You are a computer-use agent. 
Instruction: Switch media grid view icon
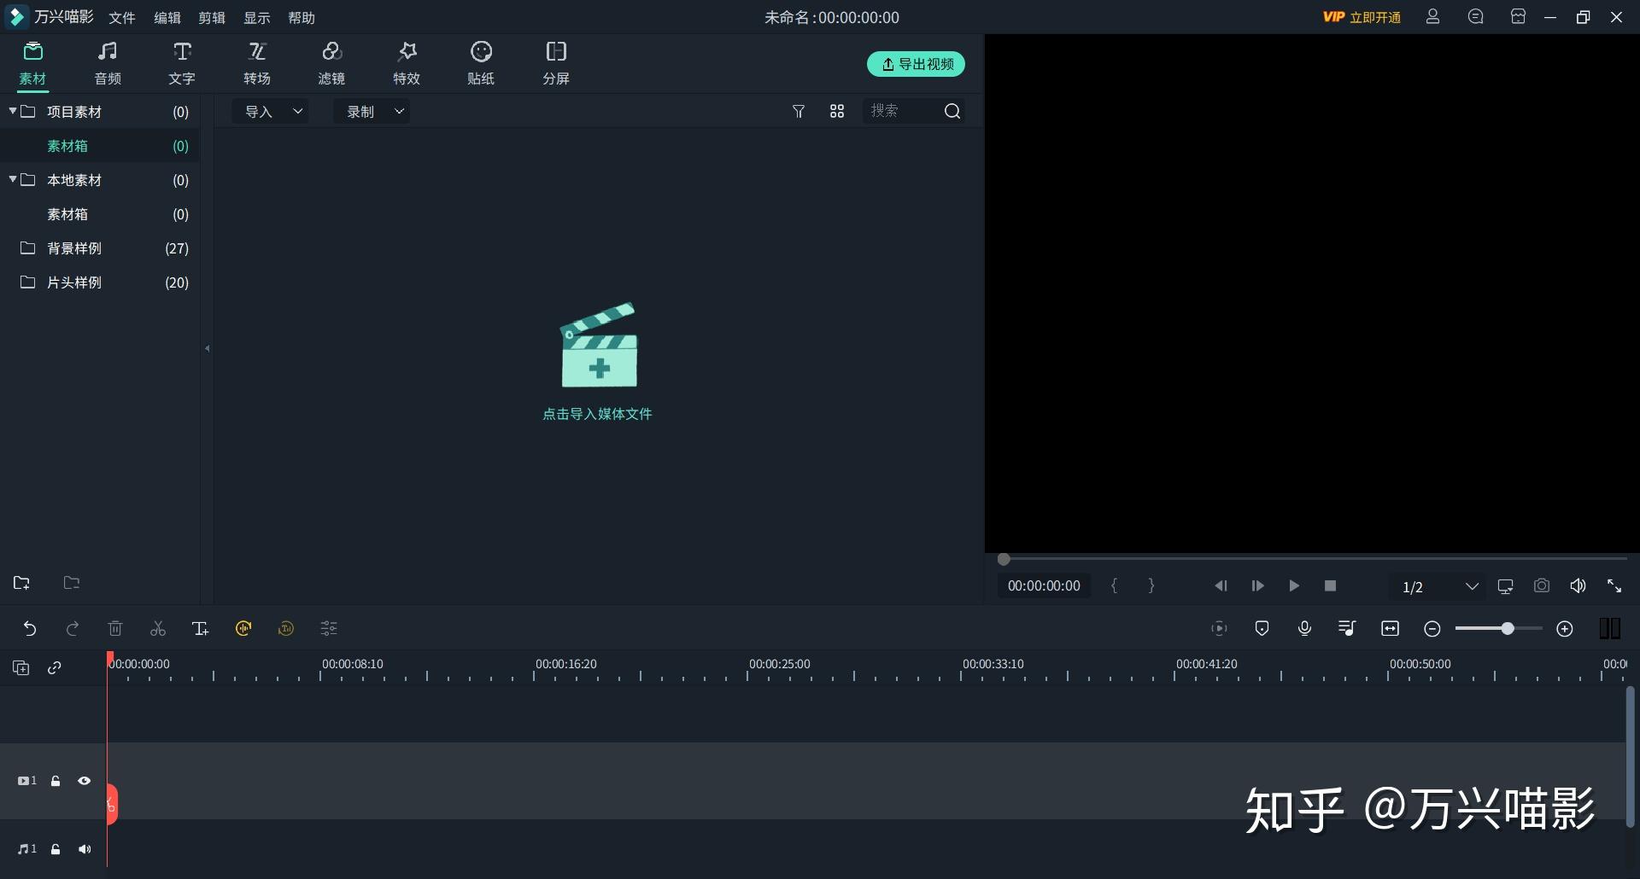click(x=837, y=112)
